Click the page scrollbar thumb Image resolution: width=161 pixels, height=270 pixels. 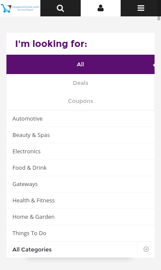point(159,18)
